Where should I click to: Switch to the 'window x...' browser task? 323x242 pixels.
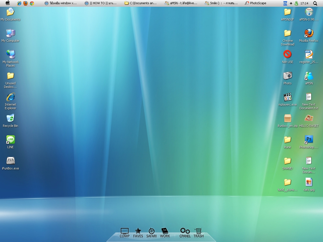pyautogui.click(x=61, y=3)
